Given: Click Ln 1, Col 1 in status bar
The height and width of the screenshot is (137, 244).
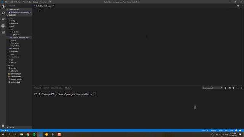Looking at the screenshot, I should click(x=205, y=131).
